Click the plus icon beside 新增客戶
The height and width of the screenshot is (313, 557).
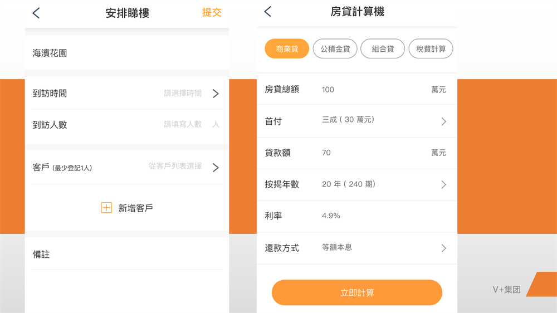tap(106, 208)
